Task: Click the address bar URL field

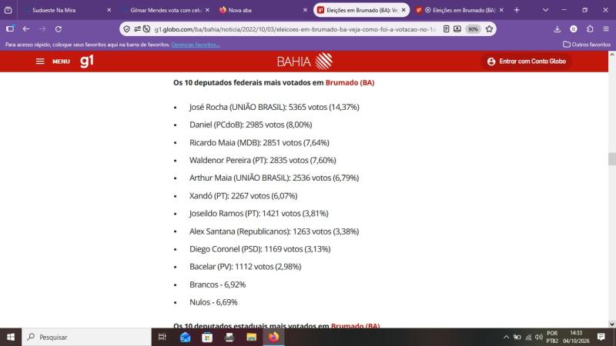Action: click(x=295, y=29)
